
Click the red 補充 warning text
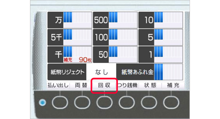68,60
